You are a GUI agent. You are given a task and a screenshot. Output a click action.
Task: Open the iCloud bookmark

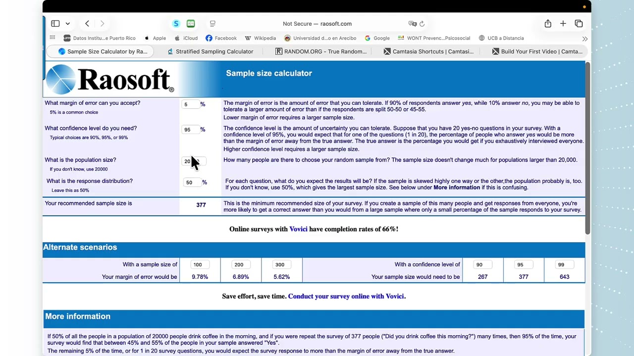[186, 38]
